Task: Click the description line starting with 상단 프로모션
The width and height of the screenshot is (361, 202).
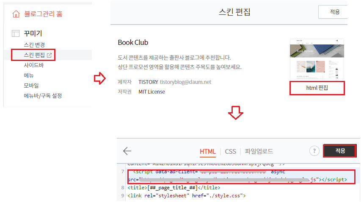Action: [179, 67]
